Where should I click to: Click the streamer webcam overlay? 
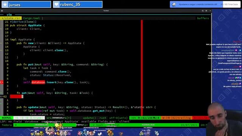coord(224,119)
